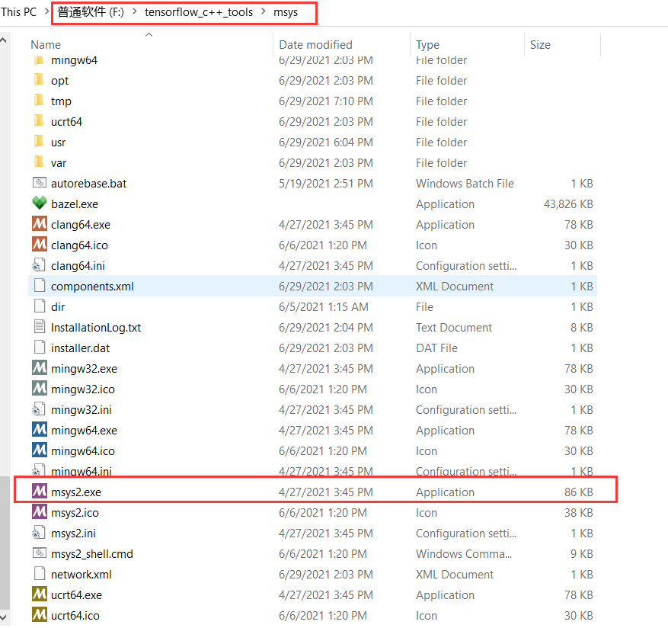Expand the chevron after This PC
Viewport: 668px width, 628px height.
(47, 12)
